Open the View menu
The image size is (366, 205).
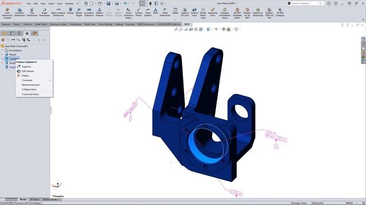click(x=43, y=3)
